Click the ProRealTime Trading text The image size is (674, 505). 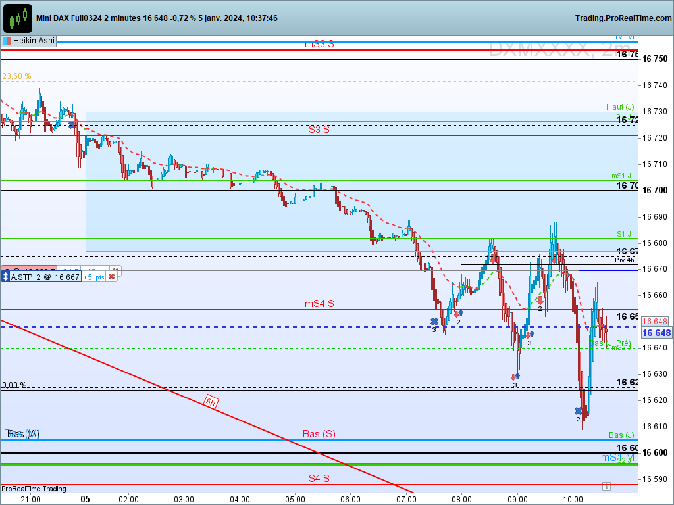click(x=34, y=489)
